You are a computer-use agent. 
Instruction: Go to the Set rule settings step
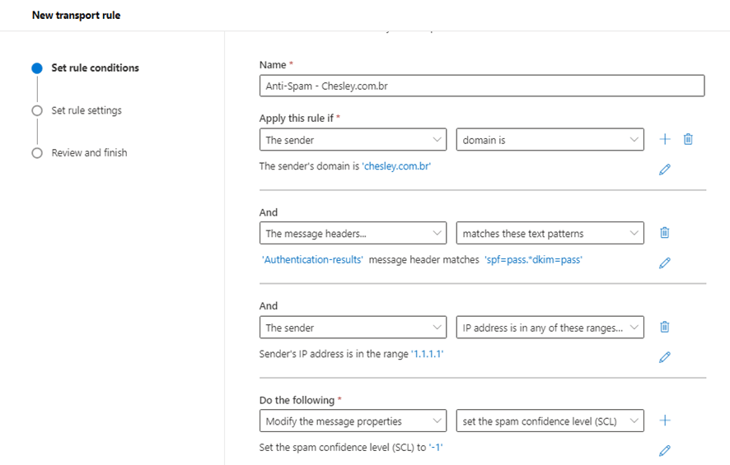coord(87,110)
